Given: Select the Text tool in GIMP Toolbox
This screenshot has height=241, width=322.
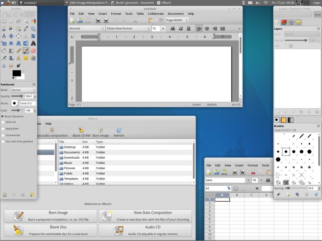Looking at the screenshot, I should pyautogui.click(x=33, y=43).
